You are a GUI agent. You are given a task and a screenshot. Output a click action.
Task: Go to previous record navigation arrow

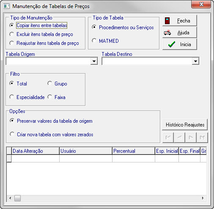point(179,137)
